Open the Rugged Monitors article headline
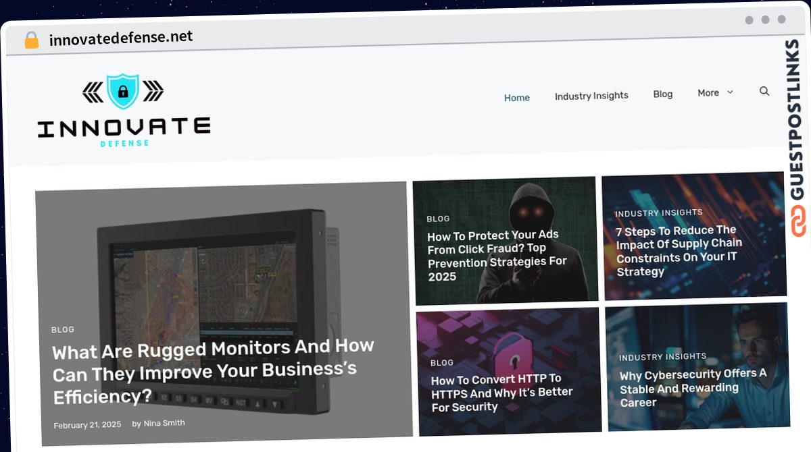This screenshot has height=452, width=811. 214,372
